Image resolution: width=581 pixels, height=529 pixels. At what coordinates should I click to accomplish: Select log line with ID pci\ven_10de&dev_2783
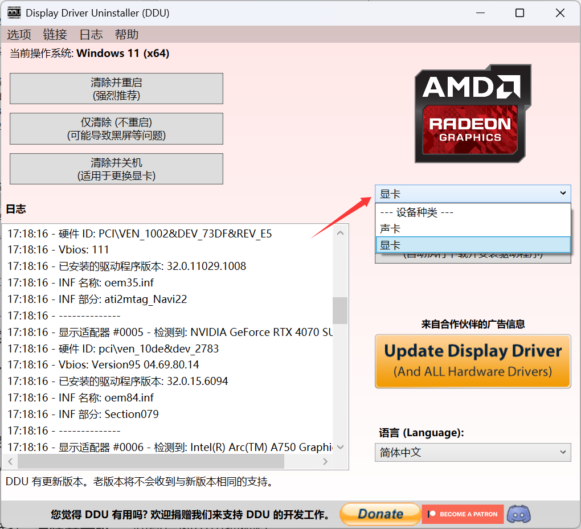tap(113, 348)
